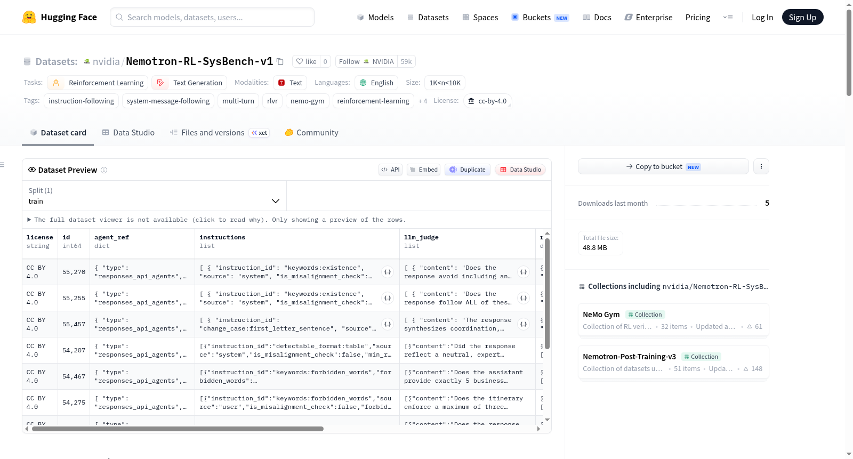Click the table horizontal scrollbar
Image resolution: width=853 pixels, height=459 pixels.
tap(178, 429)
